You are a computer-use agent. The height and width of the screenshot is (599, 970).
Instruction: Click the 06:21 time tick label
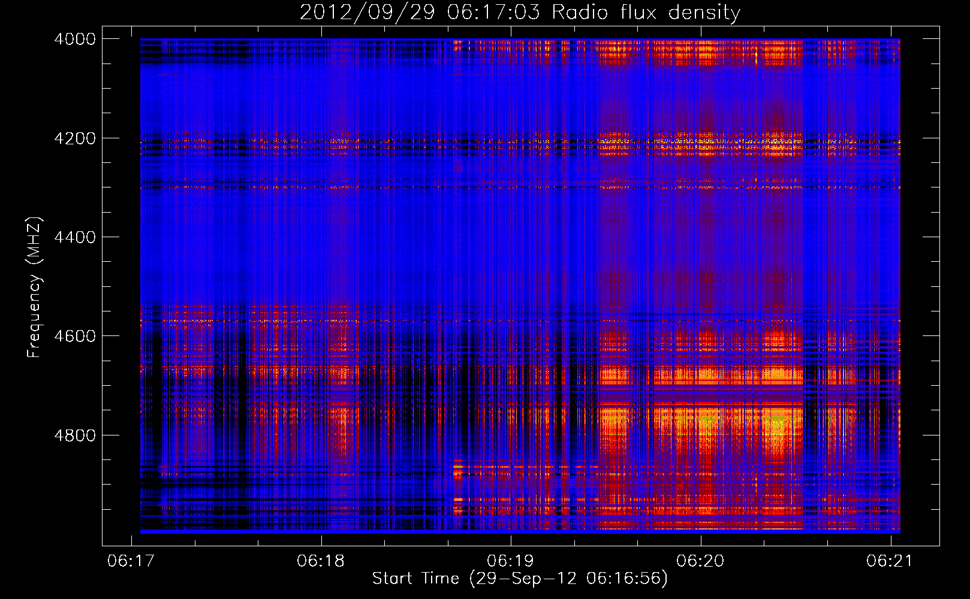click(890, 561)
